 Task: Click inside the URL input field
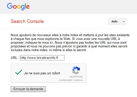(x=42, y=58)
